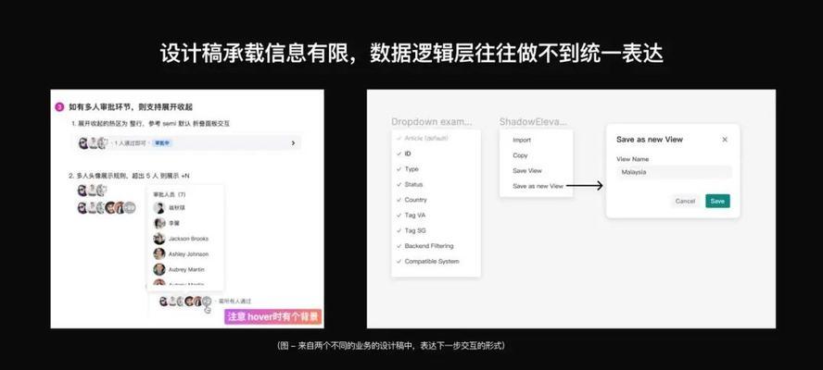This screenshot has height=370, width=823.
Task: Select the Save as new View entry
Action: pyautogui.click(x=538, y=186)
